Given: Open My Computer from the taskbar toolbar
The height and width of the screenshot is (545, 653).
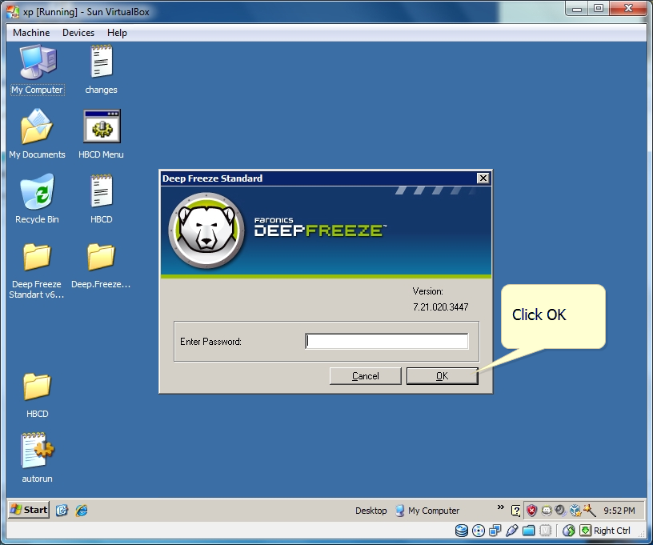Looking at the screenshot, I should pyautogui.click(x=427, y=511).
